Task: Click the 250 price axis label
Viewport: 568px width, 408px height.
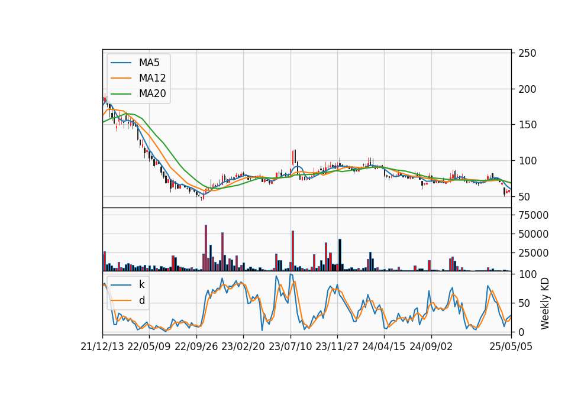Action: tap(527, 53)
